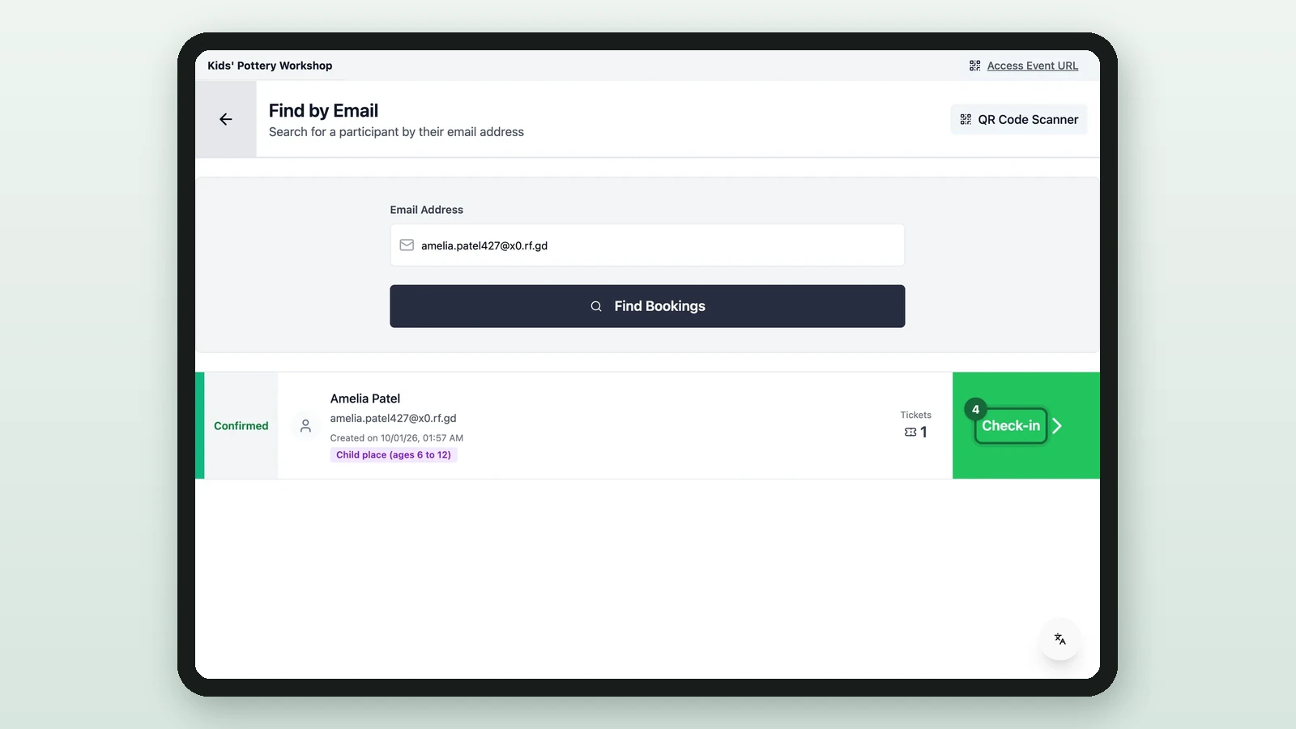Click the Child place (ages 6 to 12) tag
Screen dimensions: 1296x729
pos(394,454)
